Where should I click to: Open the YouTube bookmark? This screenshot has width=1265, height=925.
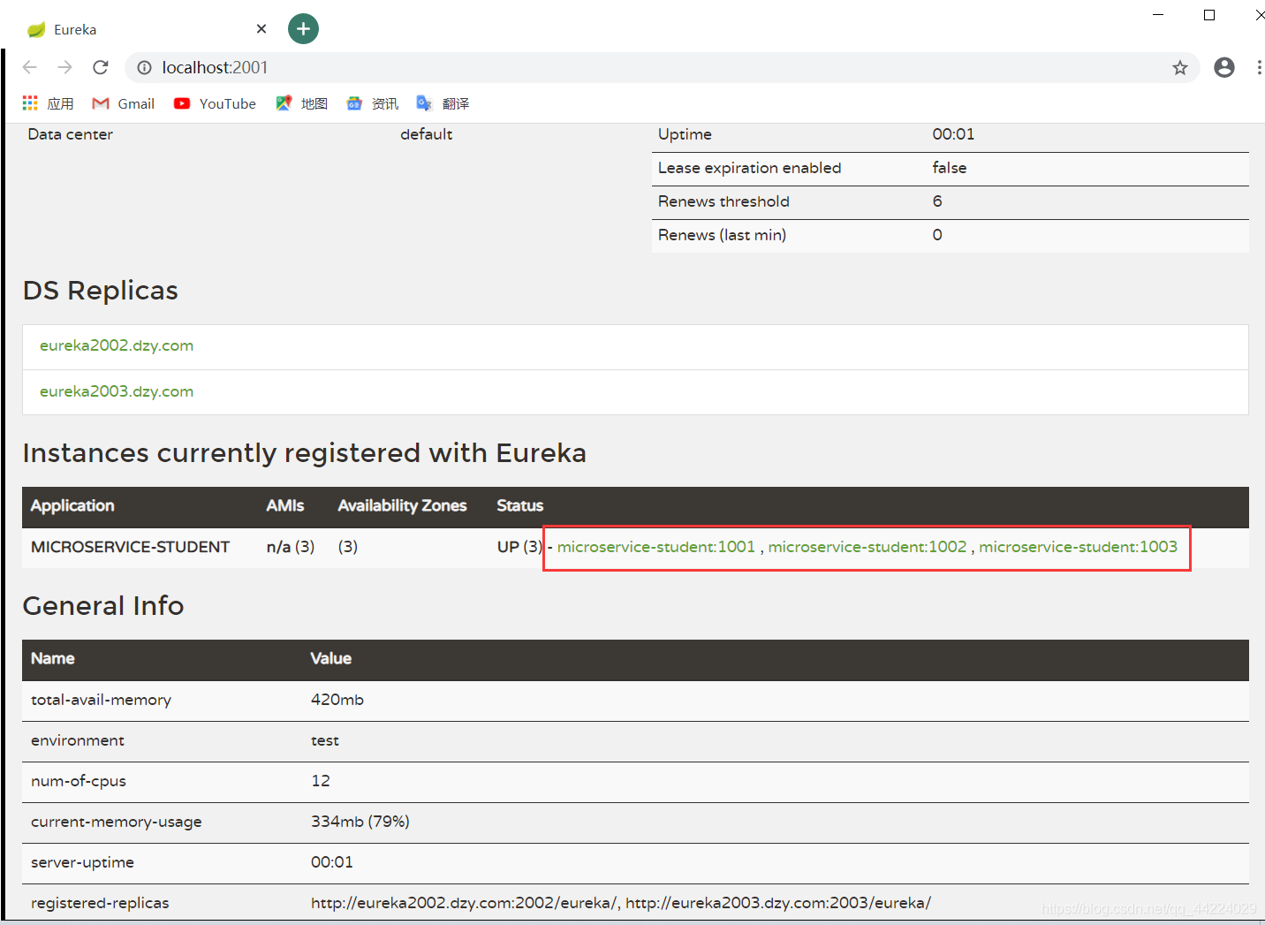point(215,103)
